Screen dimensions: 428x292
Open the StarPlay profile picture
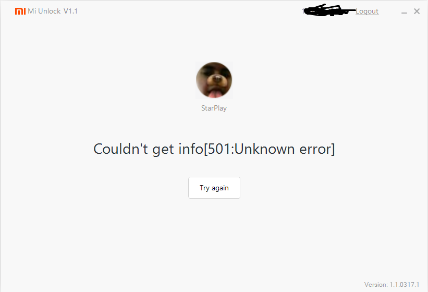(x=214, y=80)
